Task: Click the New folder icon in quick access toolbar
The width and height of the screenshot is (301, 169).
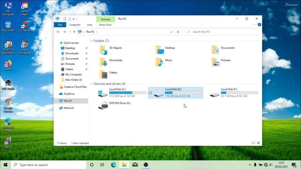Action: pyautogui.click(x=70, y=19)
